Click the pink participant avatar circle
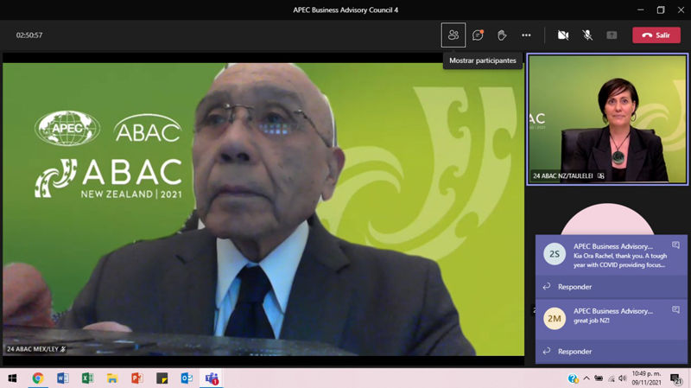 click(607, 219)
